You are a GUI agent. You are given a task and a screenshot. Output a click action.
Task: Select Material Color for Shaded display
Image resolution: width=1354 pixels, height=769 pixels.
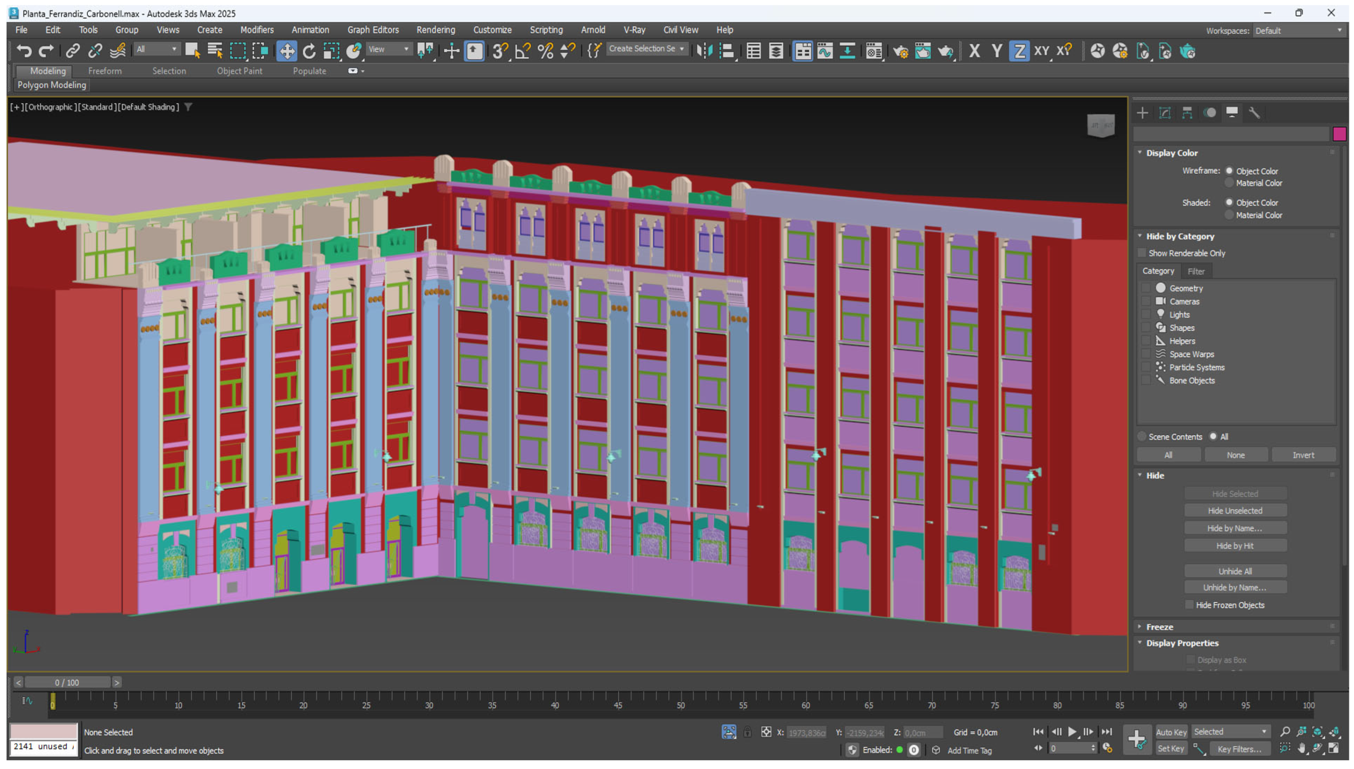coord(1229,215)
